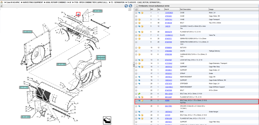Toggle the circle selector for SERRATED SCREW 87487056 row
Viewport: 259px width, 125px height.
(x=136, y=42)
